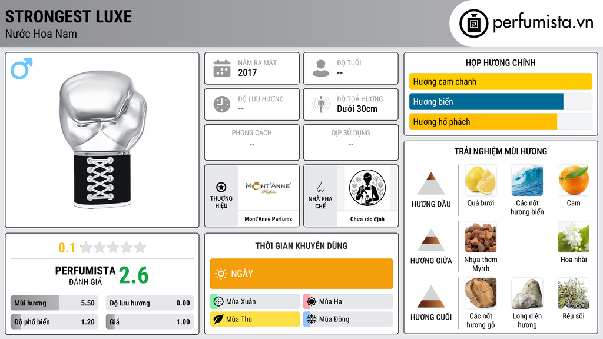Open the Hoa nhài jasmine note image
603x339 pixels.
coord(574,237)
